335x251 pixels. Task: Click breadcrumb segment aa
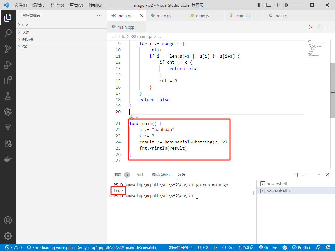(114, 37)
